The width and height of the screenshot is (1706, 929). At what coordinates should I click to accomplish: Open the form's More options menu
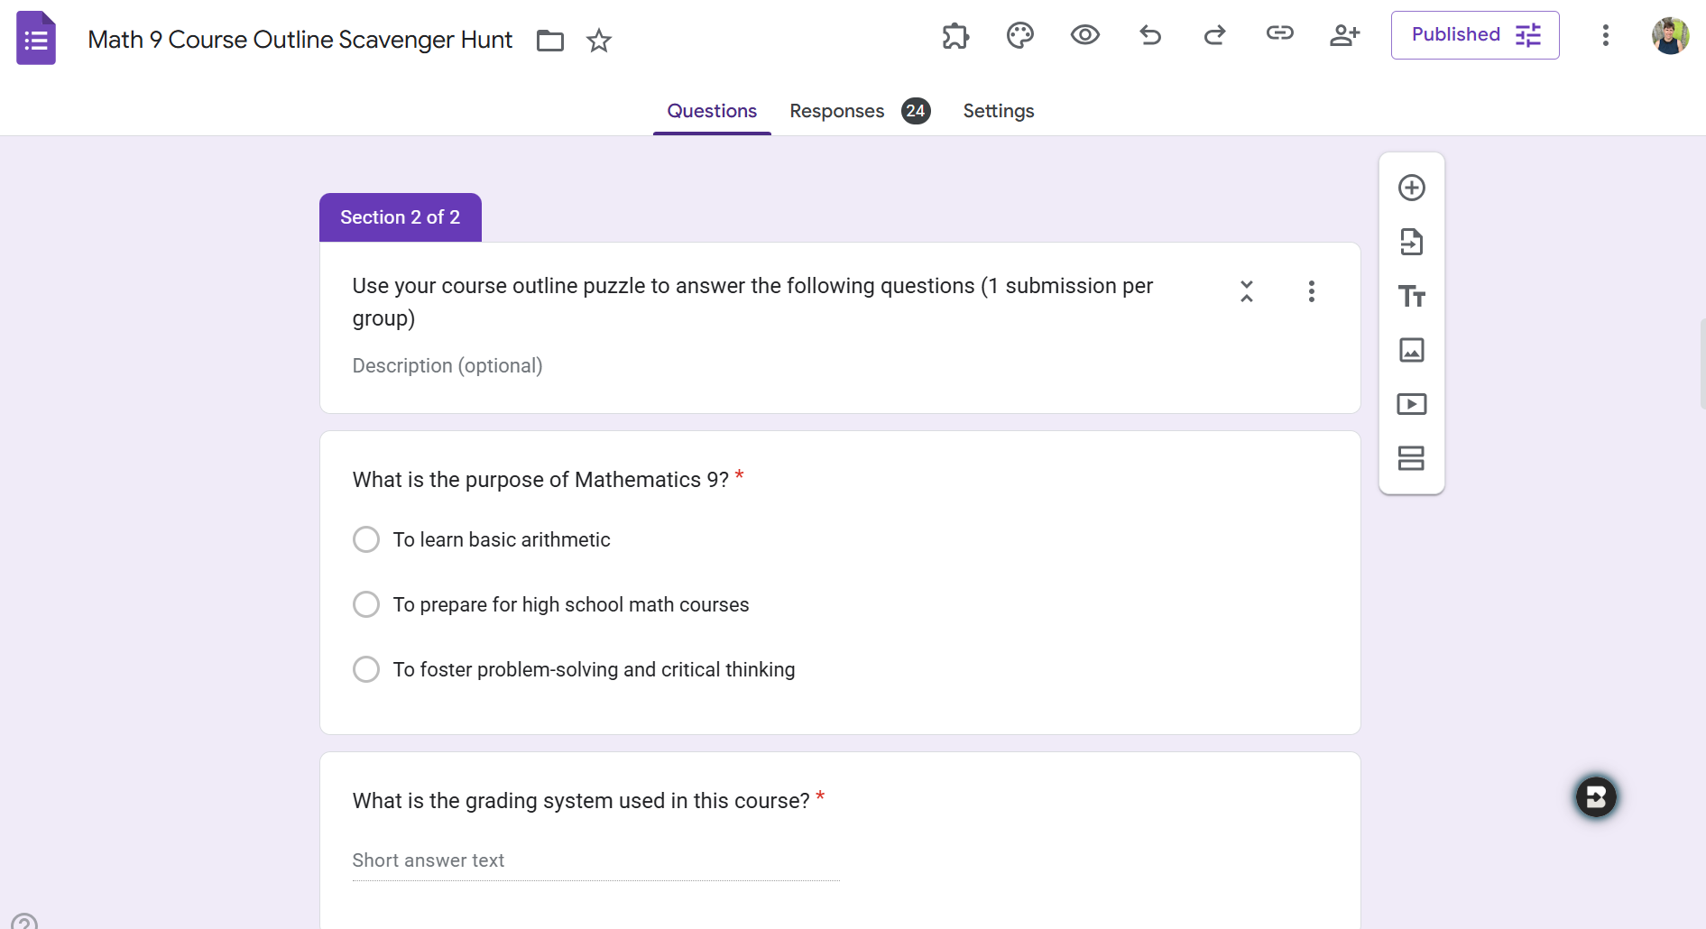click(x=1605, y=35)
